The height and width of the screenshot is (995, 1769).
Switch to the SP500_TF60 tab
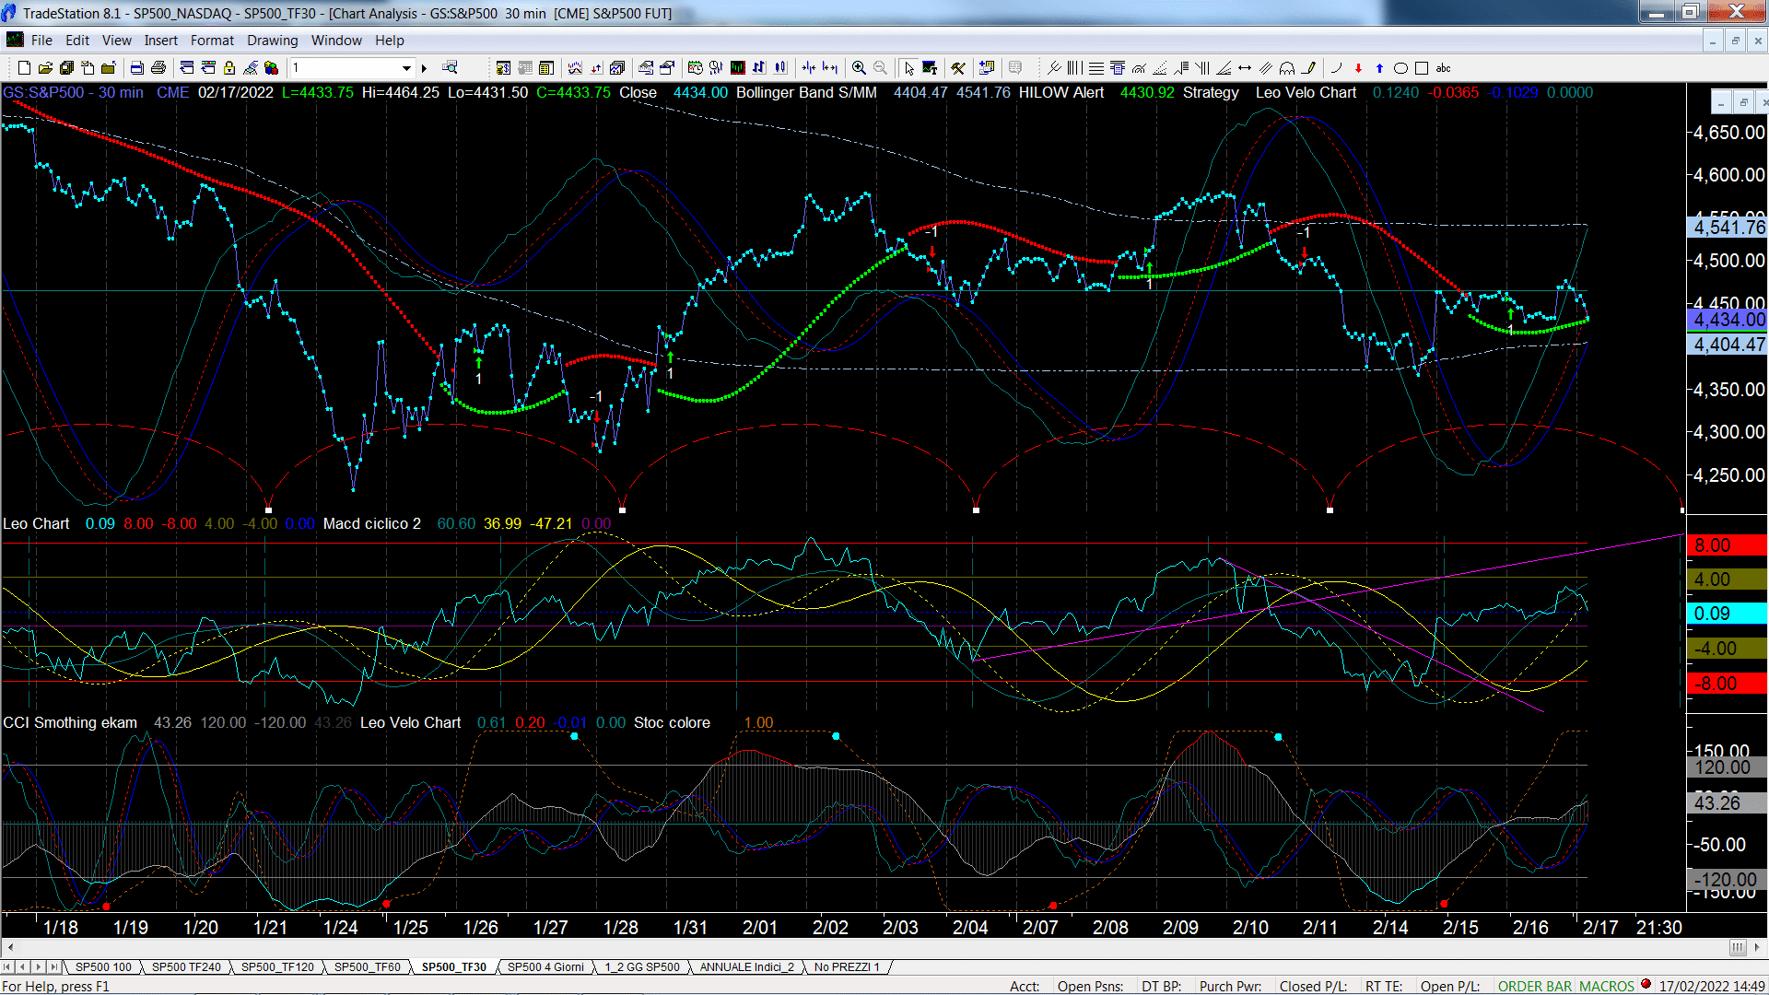(367, 966)
